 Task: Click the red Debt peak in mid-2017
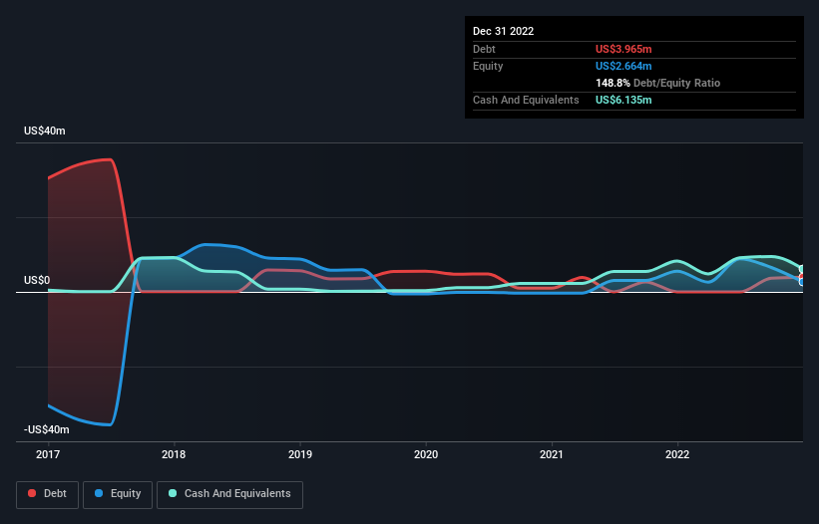[x=110, y=159]
